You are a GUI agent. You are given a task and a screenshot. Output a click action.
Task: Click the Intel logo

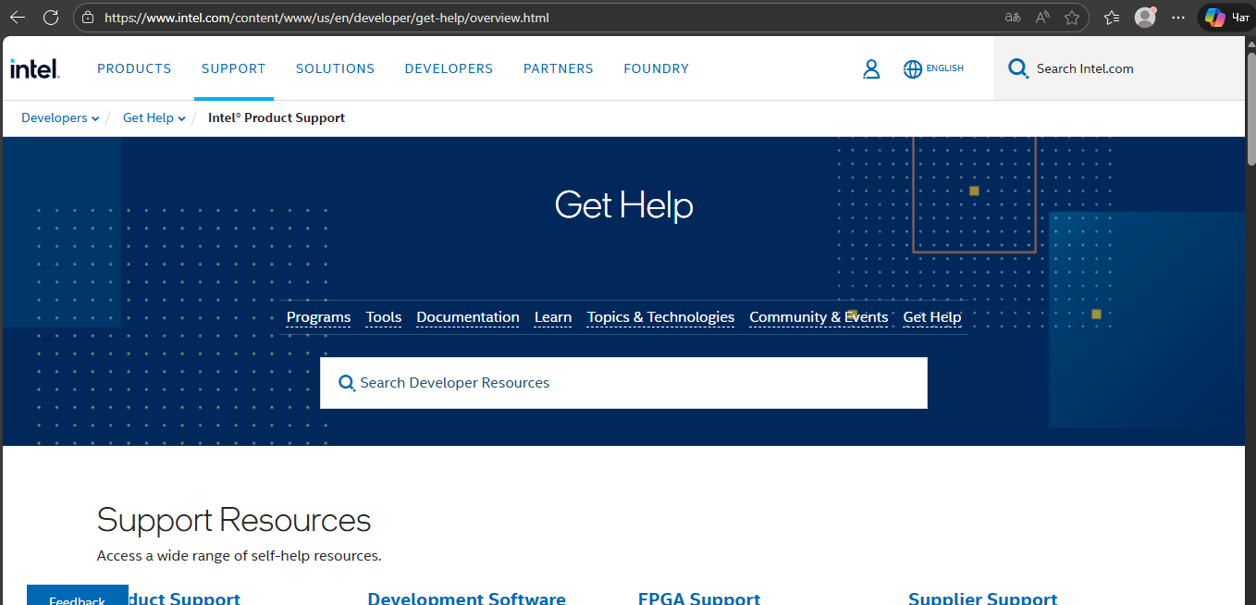(x=34, y=68)
